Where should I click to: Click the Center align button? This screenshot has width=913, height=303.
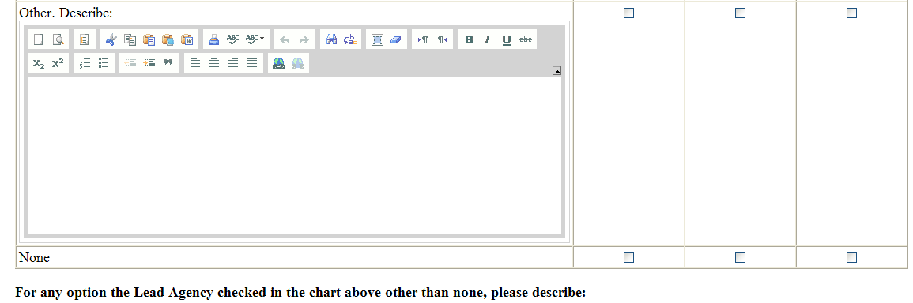pos(214,63)
